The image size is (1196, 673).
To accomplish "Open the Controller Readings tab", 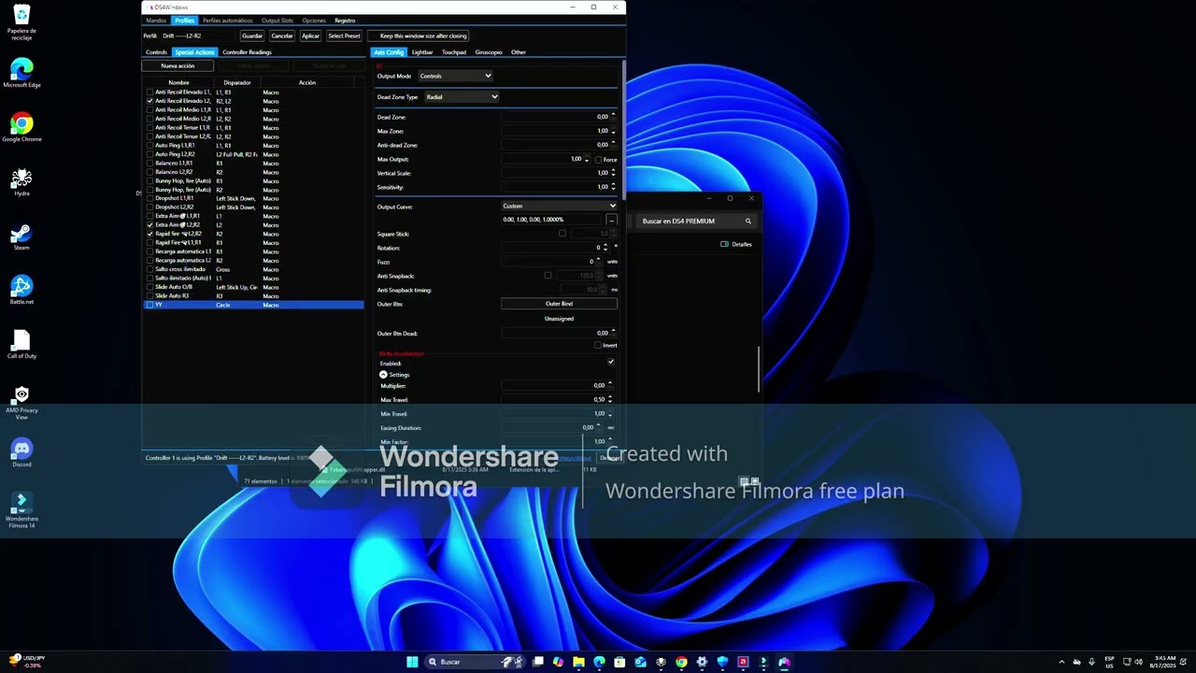I will (247, 52).
